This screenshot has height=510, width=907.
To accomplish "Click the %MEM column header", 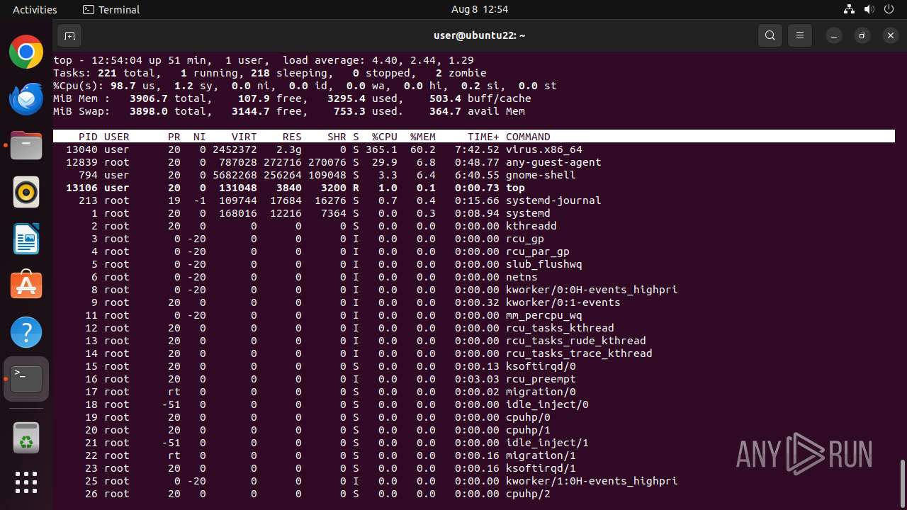I will pyautogui.click(x=423, y=137).
